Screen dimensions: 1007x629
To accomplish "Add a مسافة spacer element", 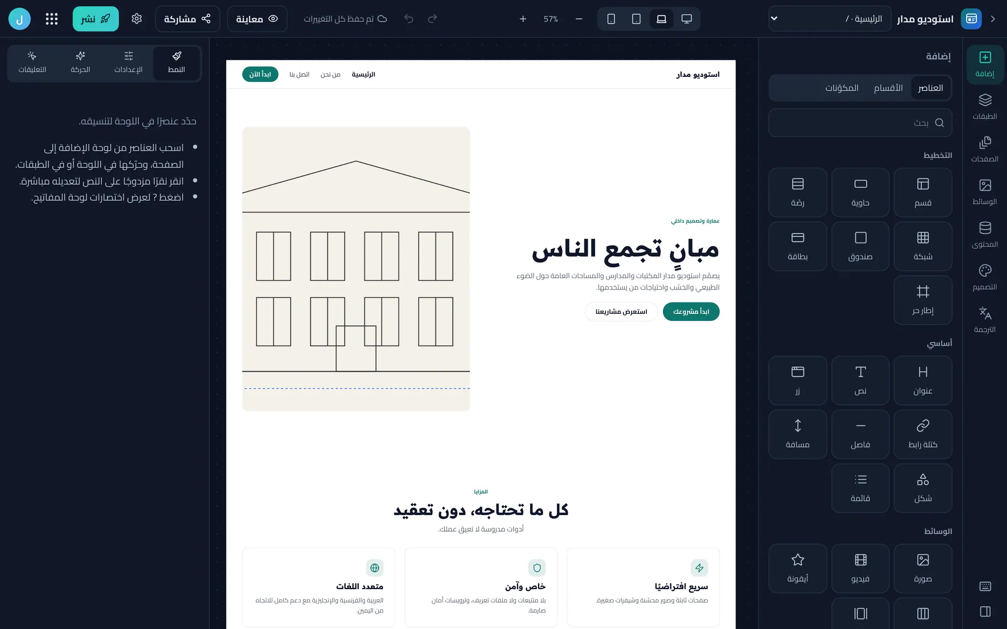I will click(797, 434).
